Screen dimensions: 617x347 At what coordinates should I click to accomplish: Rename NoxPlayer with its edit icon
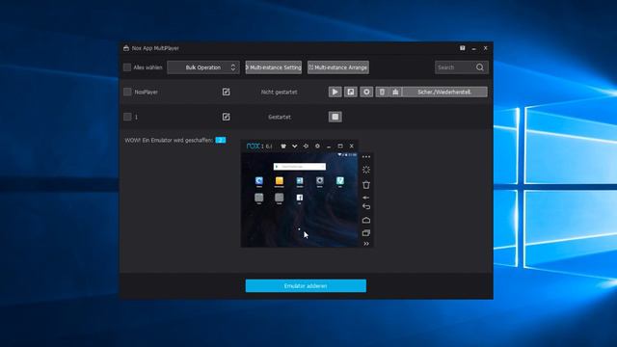[x=226, y=92]
